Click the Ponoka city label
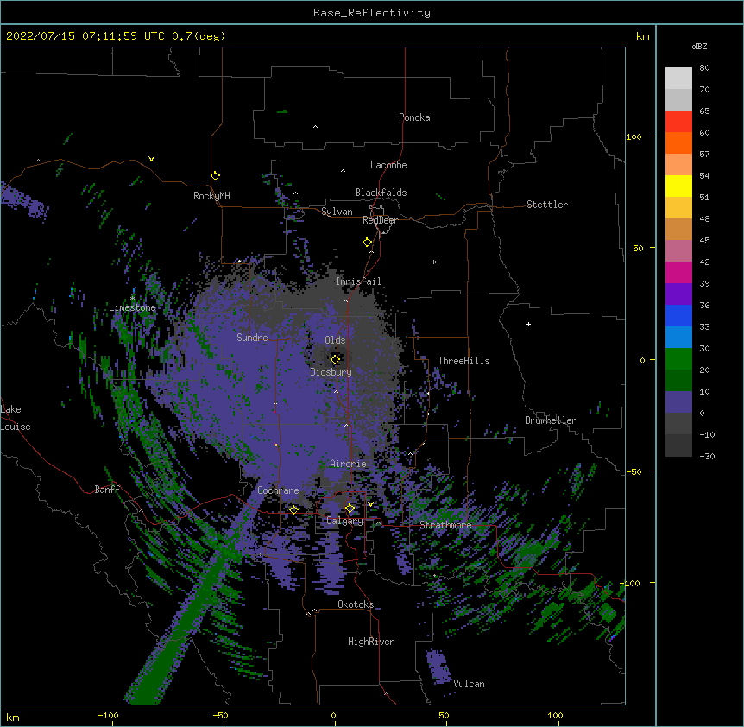 414,117
